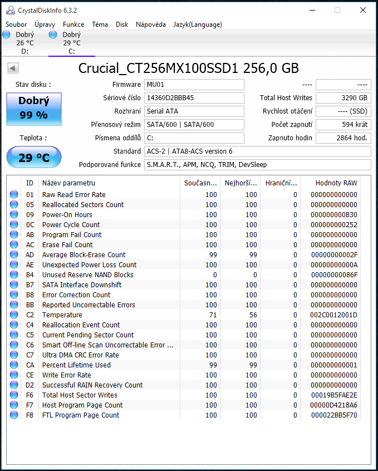
Task: Click status orb for Host Program Page Count
Action: 14,405
